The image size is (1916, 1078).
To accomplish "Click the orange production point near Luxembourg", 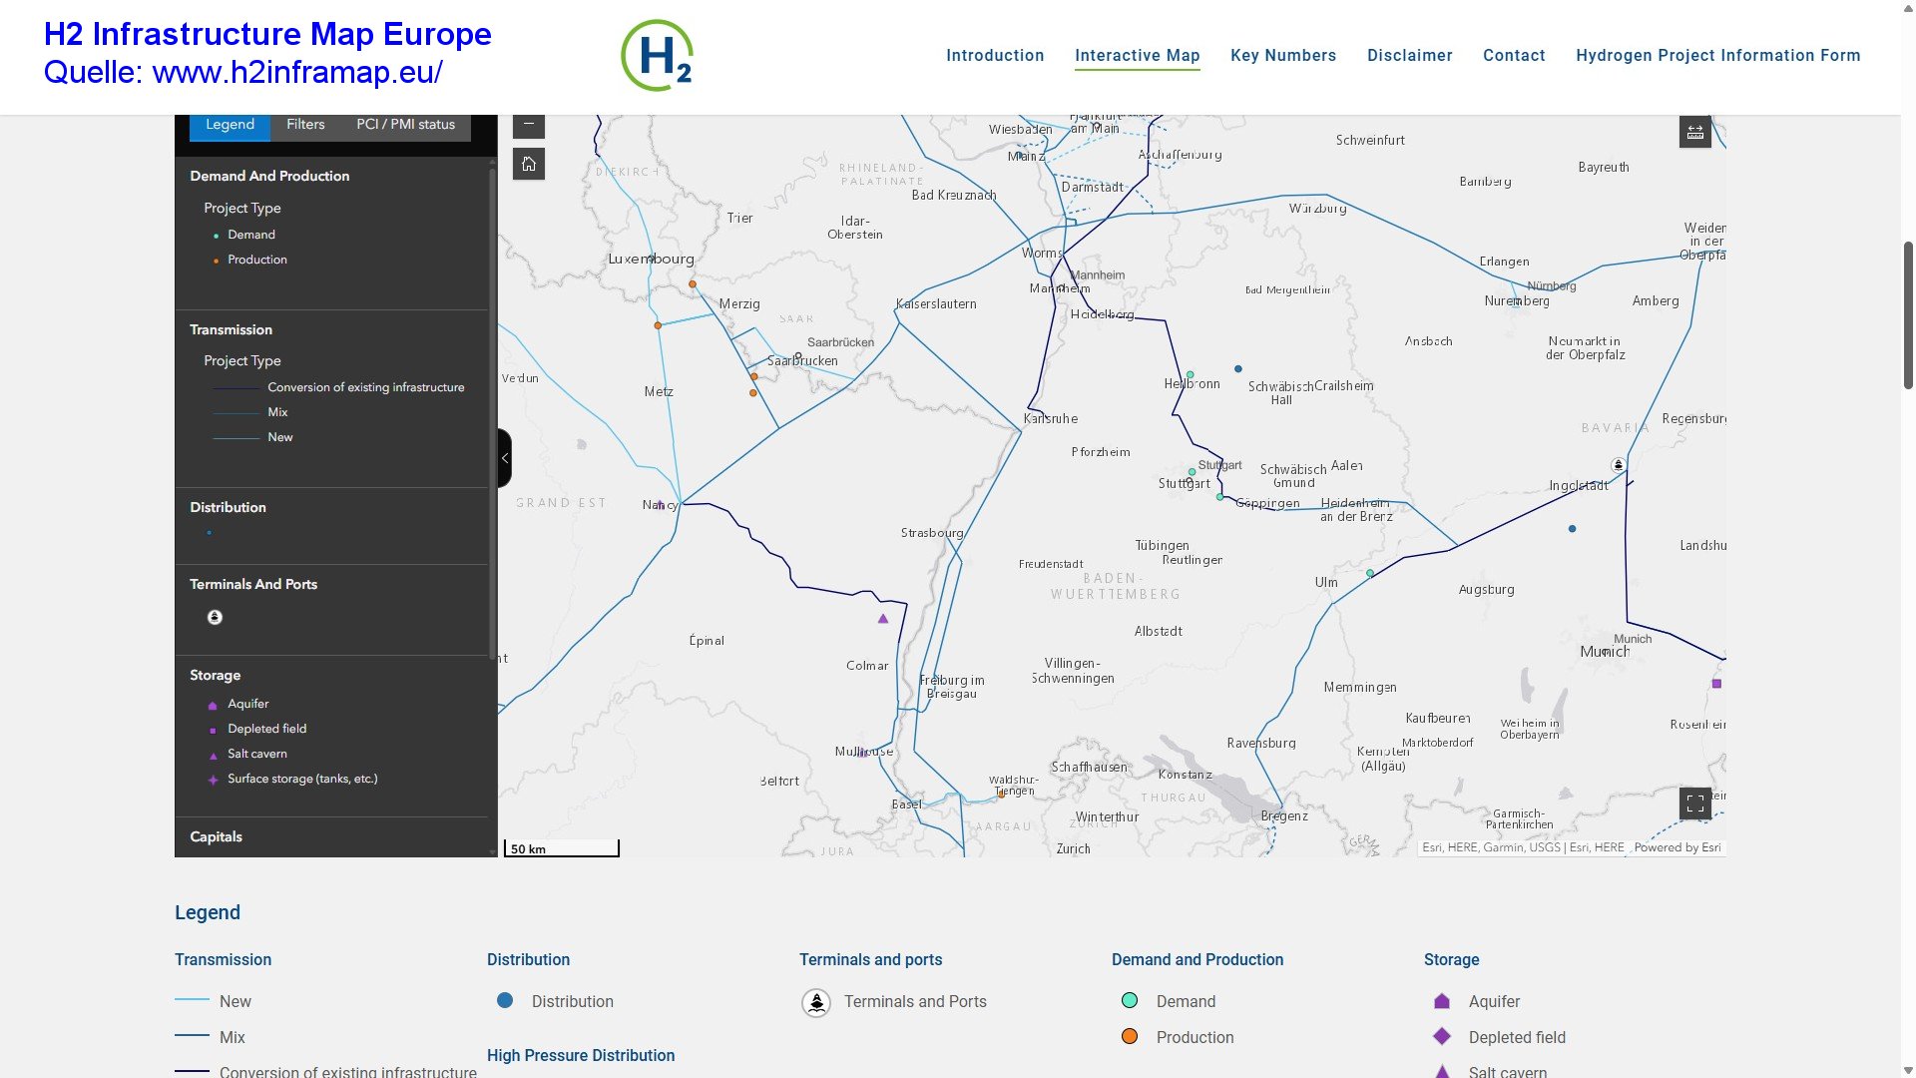I will pos(693,284).
